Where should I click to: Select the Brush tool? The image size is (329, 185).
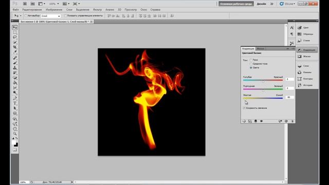click(15, 63)
